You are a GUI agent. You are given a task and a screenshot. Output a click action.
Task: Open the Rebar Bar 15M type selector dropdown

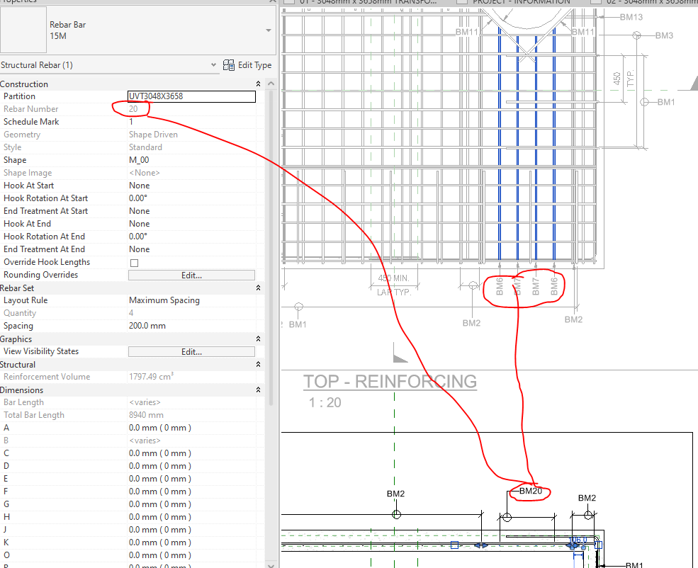click(269, 30)
